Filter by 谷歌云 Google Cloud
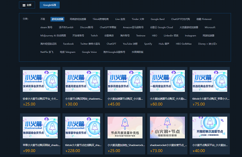 (161, 27)
